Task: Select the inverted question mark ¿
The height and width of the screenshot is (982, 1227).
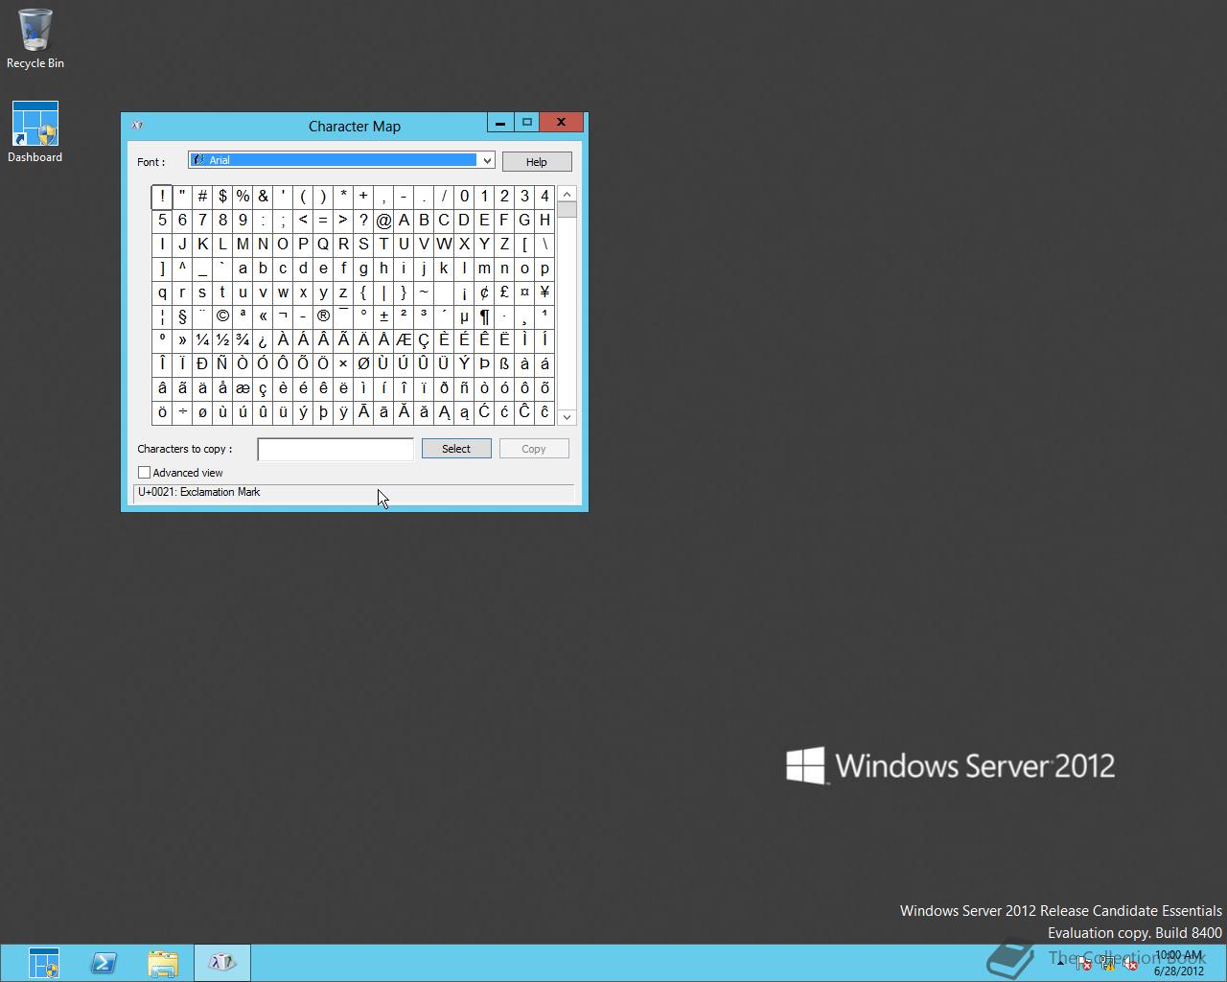Action: click(263, 340)
